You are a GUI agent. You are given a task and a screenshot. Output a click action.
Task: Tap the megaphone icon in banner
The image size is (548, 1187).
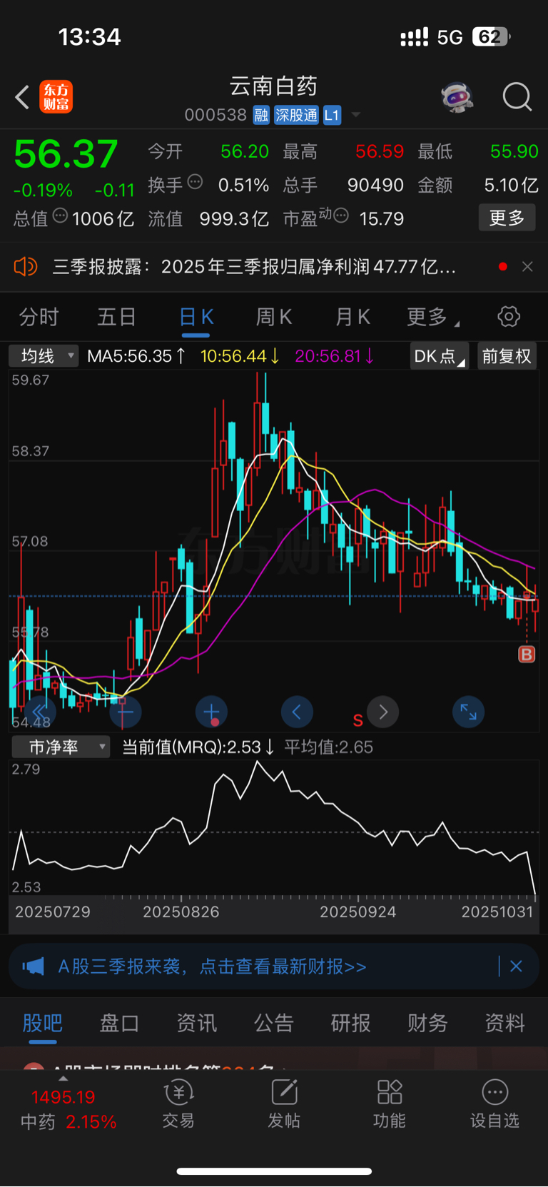coord(34,966)
